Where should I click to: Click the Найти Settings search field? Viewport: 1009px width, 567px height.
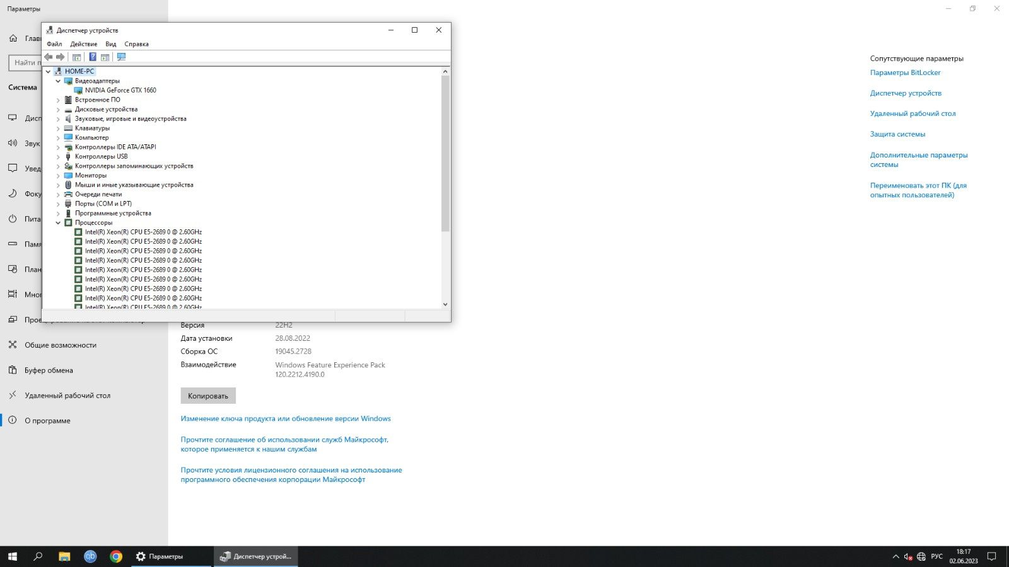point(25,62)
